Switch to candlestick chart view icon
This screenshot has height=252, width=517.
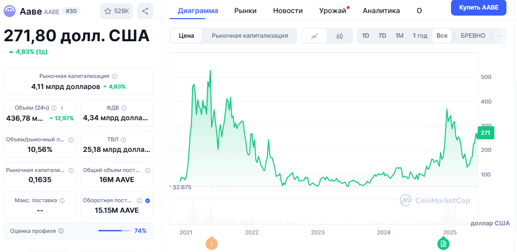pos(340,36)
